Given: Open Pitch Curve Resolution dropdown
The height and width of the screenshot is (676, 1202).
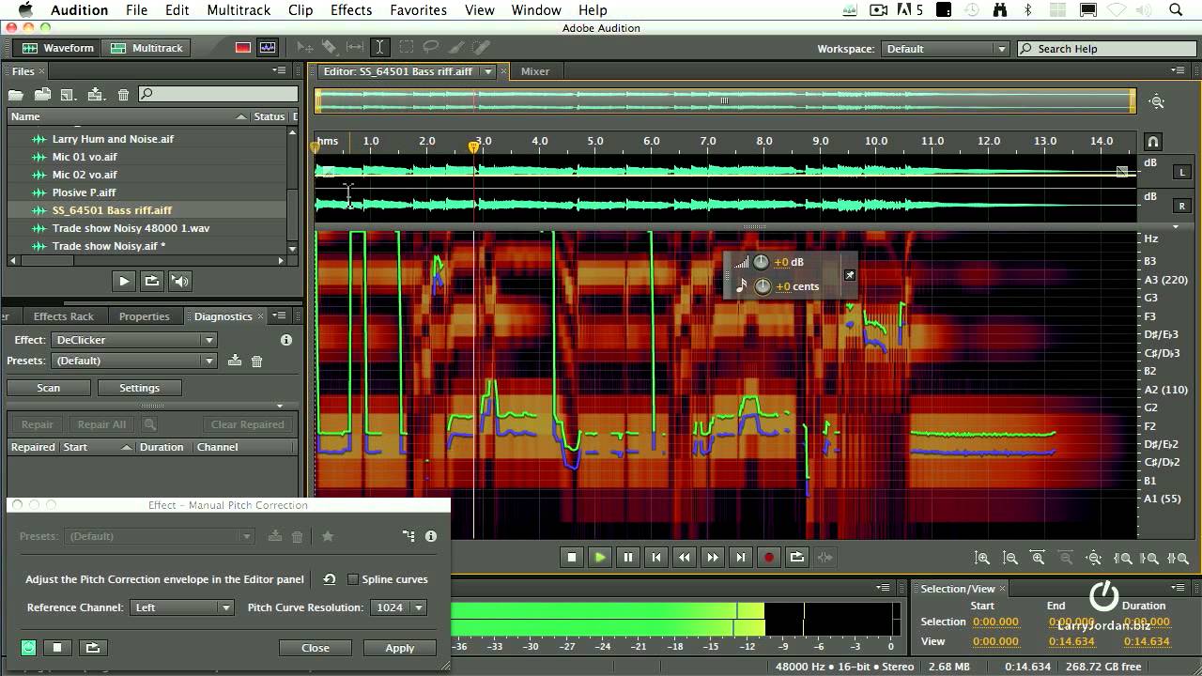Looking at the screenshot, I should point(398,607).
